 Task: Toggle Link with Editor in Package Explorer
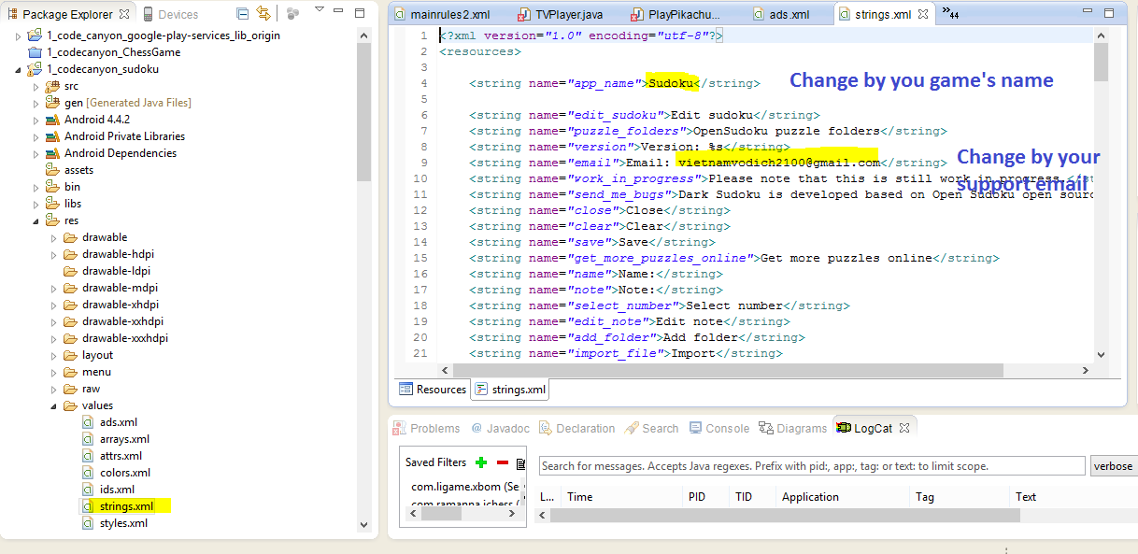[x=263, y=14]
